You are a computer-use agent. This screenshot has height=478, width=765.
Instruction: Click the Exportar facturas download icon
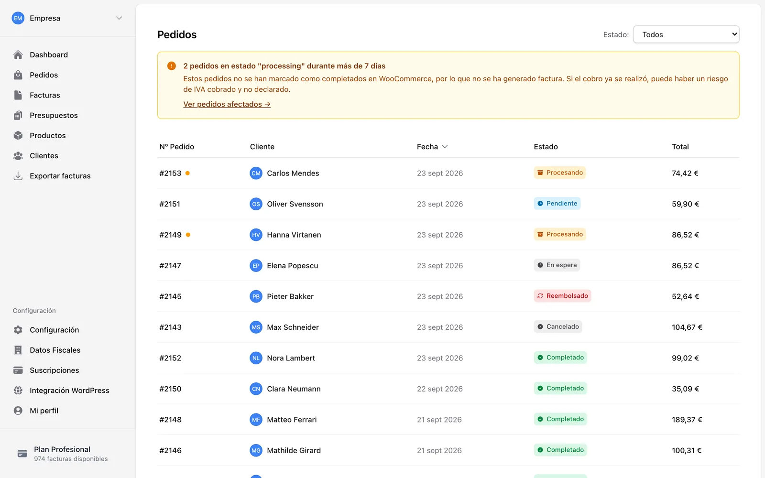[x=18, y=176]
